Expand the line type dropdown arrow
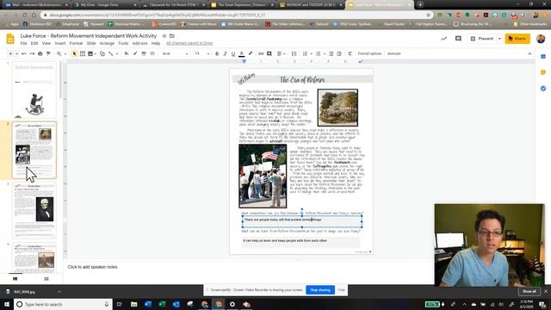 [x=117, y=53]
